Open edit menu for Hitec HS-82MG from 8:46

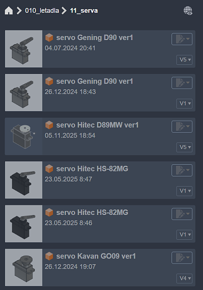182,214
